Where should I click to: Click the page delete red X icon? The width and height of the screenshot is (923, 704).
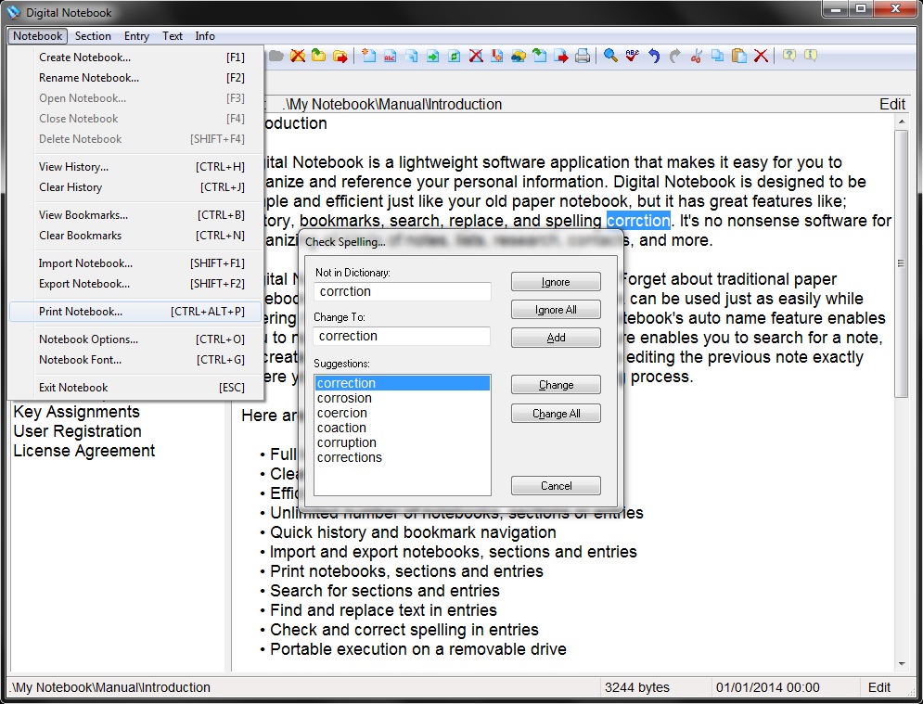tap(476, 56)
